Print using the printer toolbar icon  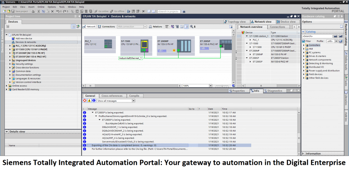coord(33,11)
